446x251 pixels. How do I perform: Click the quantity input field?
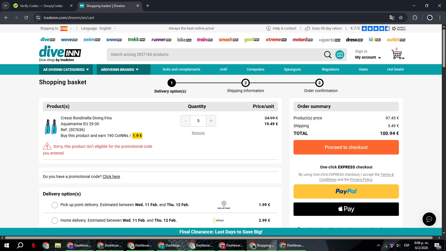(x=198, y=121)
